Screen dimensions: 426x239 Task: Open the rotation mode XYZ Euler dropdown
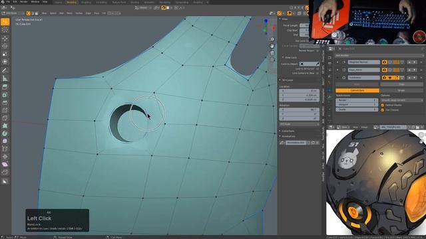click(x=299, y=124)
